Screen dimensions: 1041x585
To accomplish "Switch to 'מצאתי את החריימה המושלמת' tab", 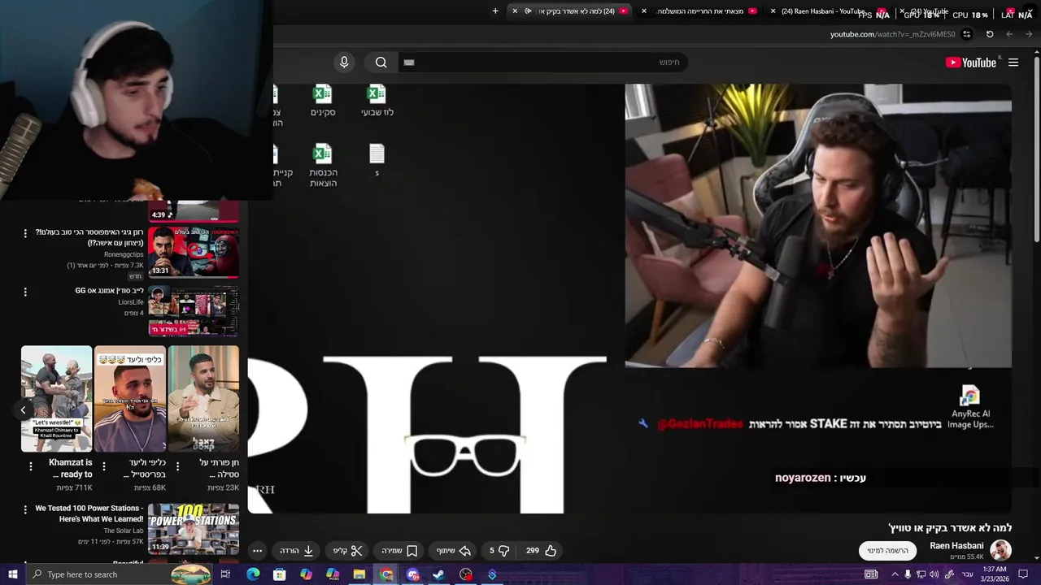I will pos(699,11).
